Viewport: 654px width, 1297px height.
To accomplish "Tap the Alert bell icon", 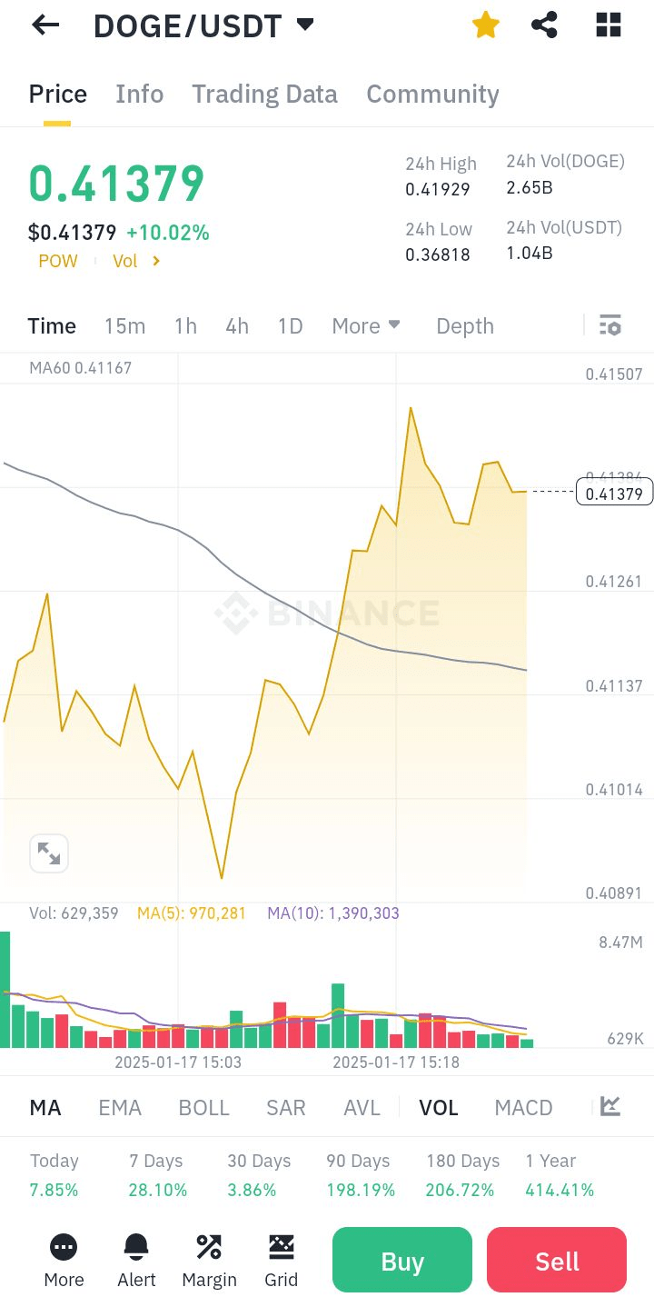I will pos(136,1247).
